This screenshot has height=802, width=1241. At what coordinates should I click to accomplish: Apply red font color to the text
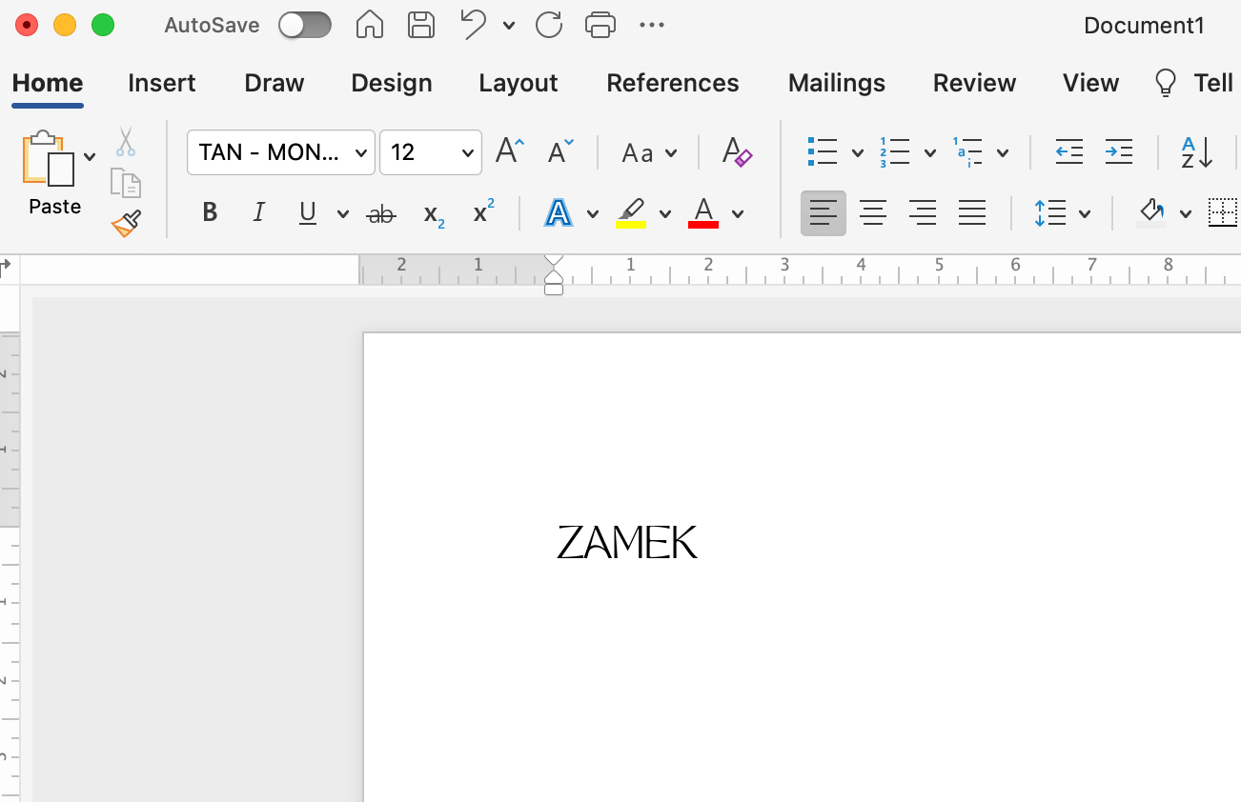click(x=702, y=212)
